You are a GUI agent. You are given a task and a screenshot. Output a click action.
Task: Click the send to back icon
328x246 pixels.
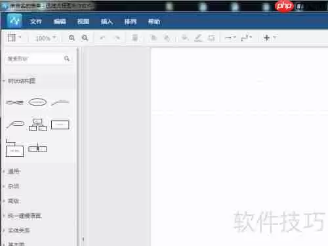coord(167,38)
